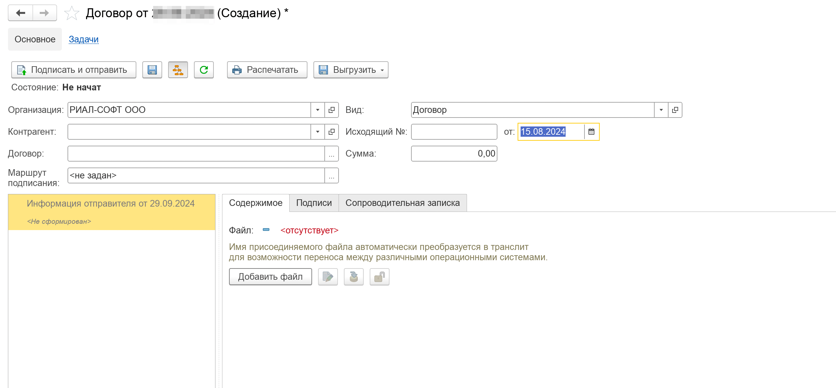Image resolution: width=836 pixels, height=388 pixels.
Task: Click the <отсутствует> file link
Action: click(309, 230)
